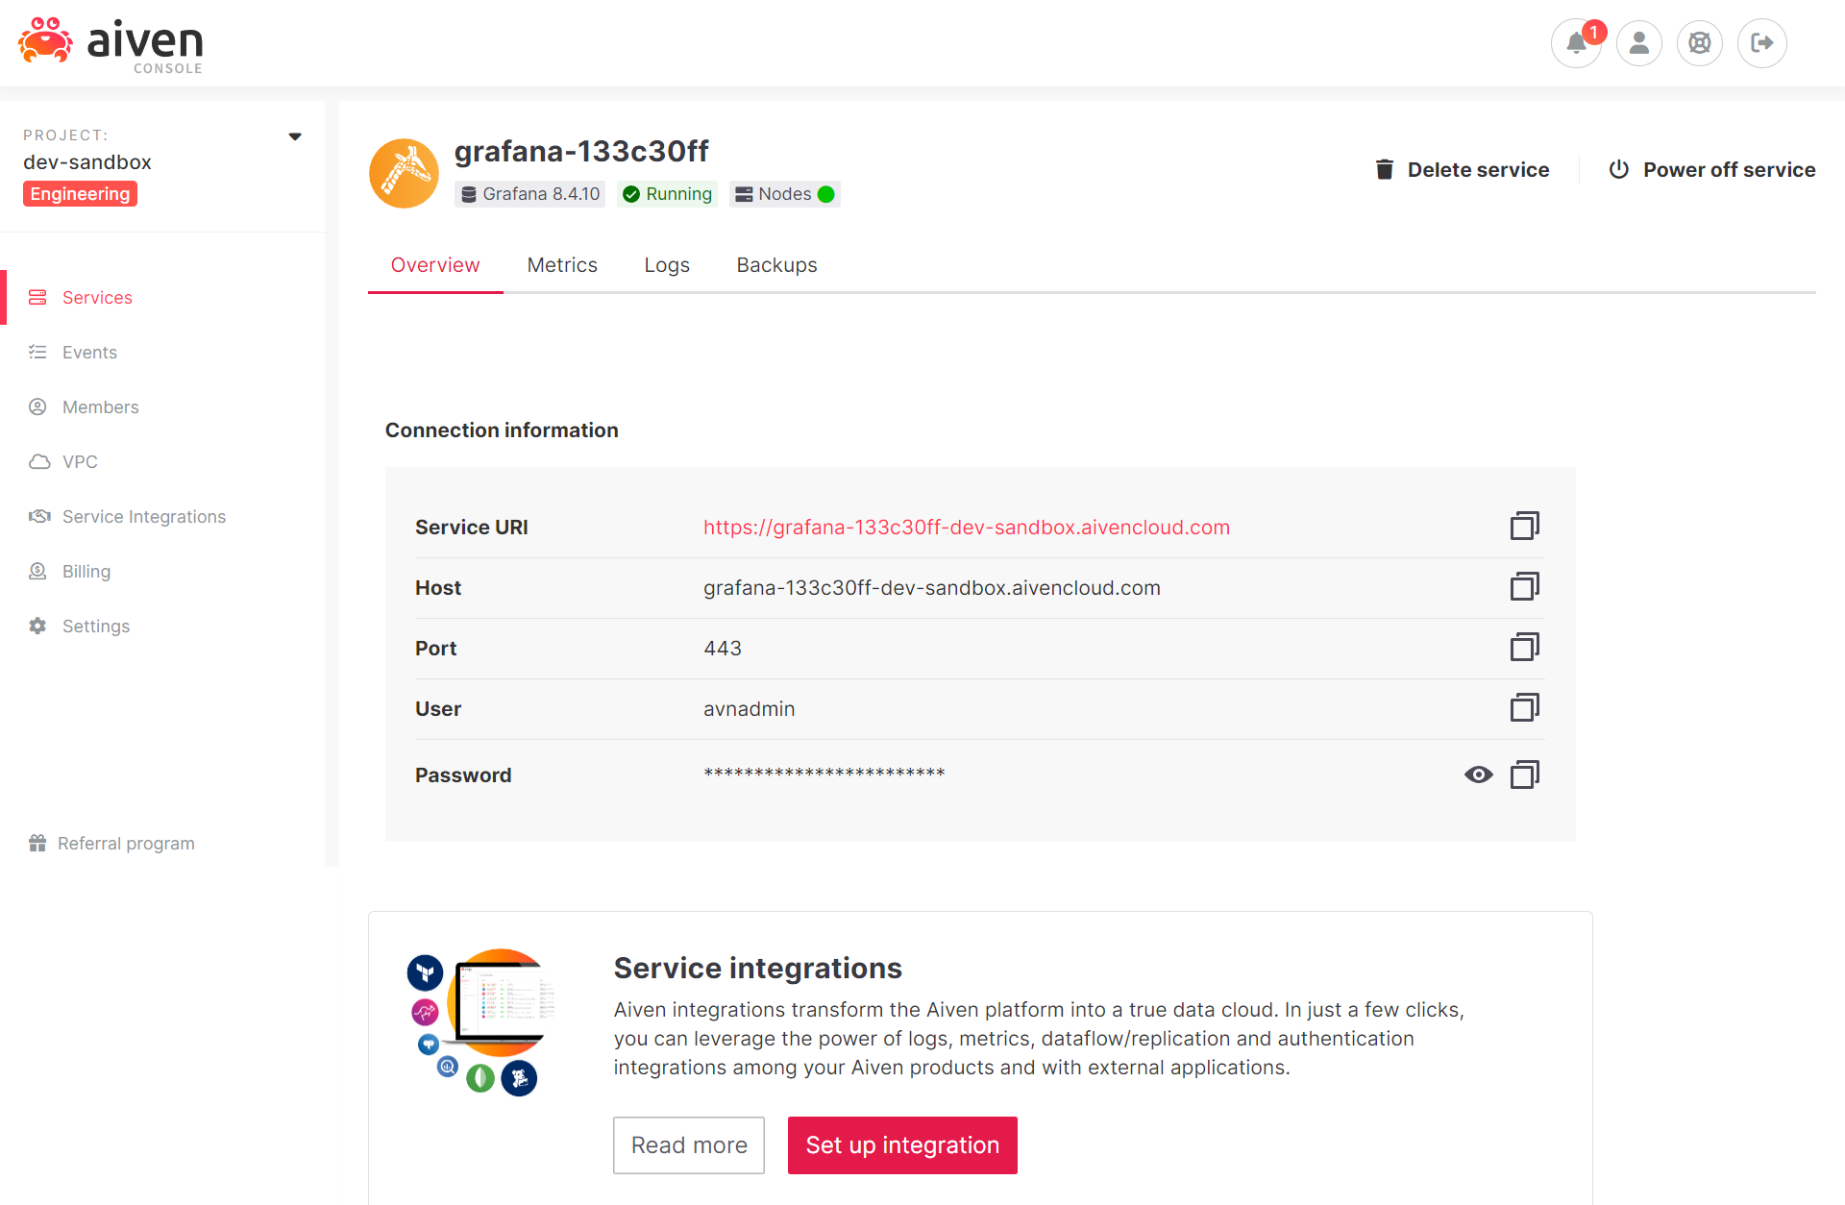
Task: Copy the Service URI value
Action: (1524, 527)
